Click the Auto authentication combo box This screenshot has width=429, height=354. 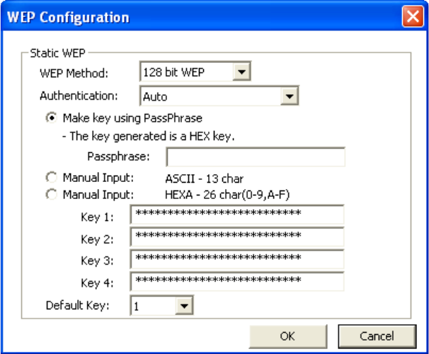(219, 96)
